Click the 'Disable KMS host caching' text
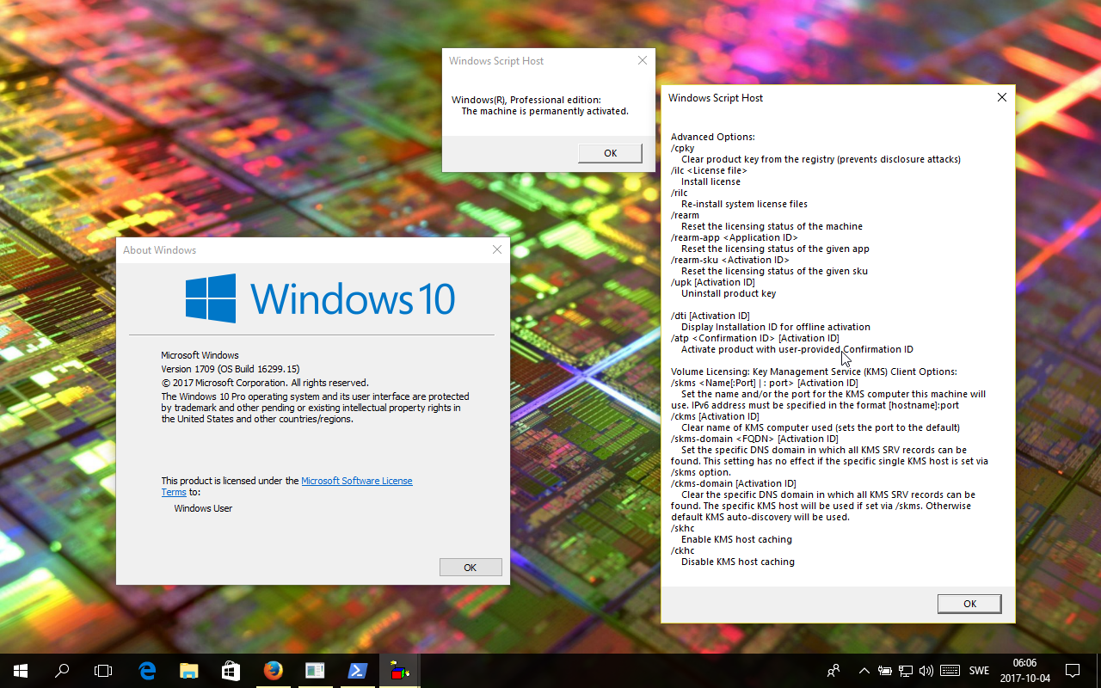 pyautogui.click(x=738, y=562)
